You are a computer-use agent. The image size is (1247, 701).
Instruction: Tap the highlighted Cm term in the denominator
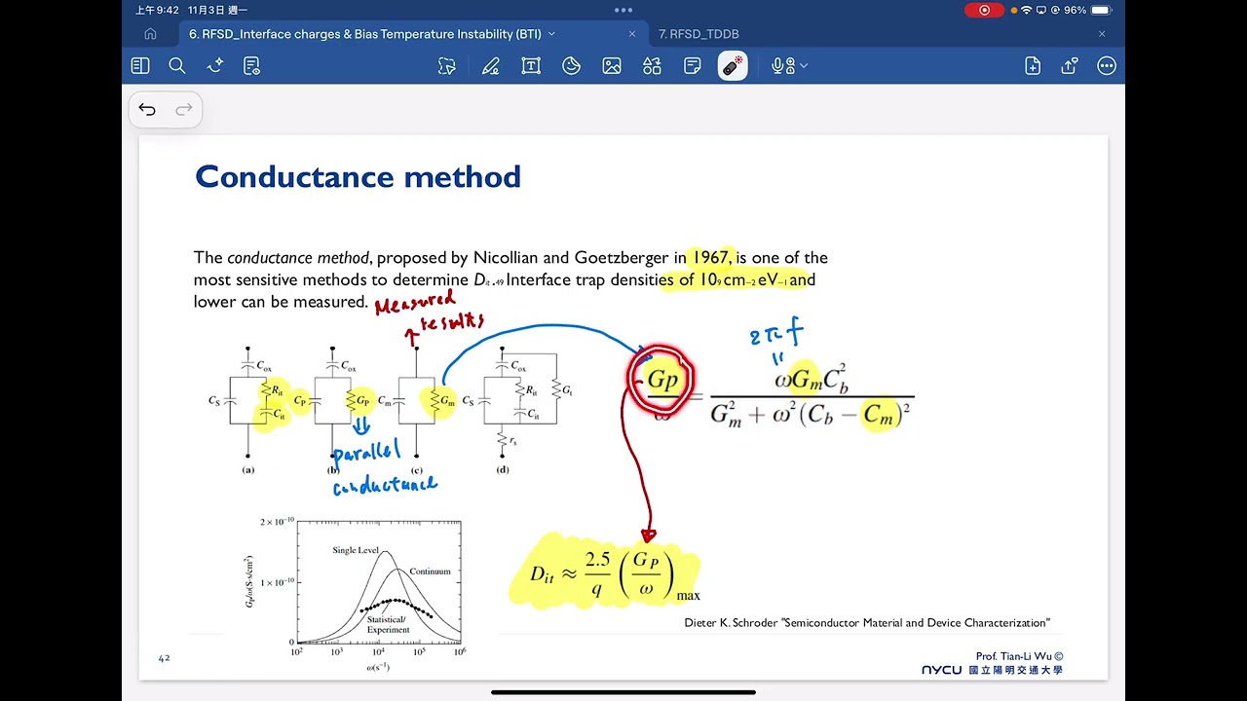(879, 416)
